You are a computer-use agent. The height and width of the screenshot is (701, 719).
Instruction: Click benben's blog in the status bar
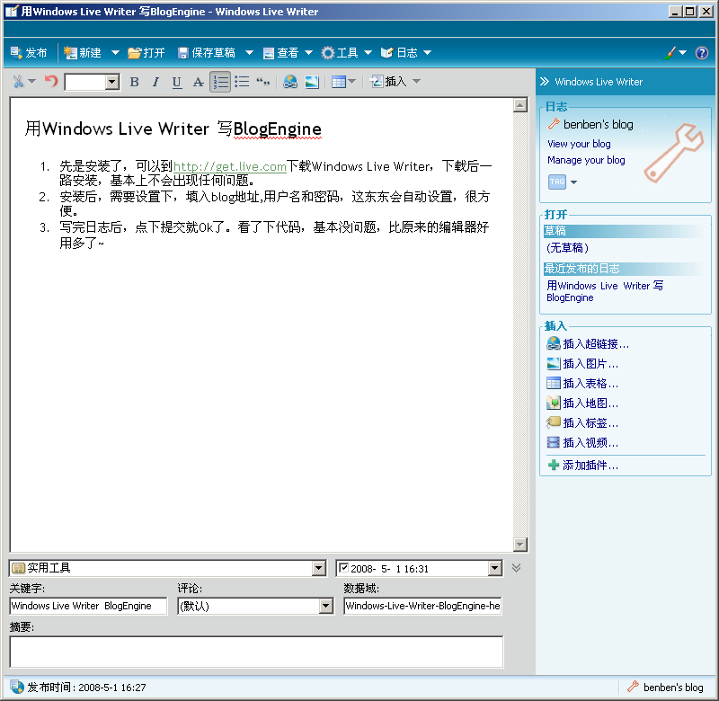665,687
